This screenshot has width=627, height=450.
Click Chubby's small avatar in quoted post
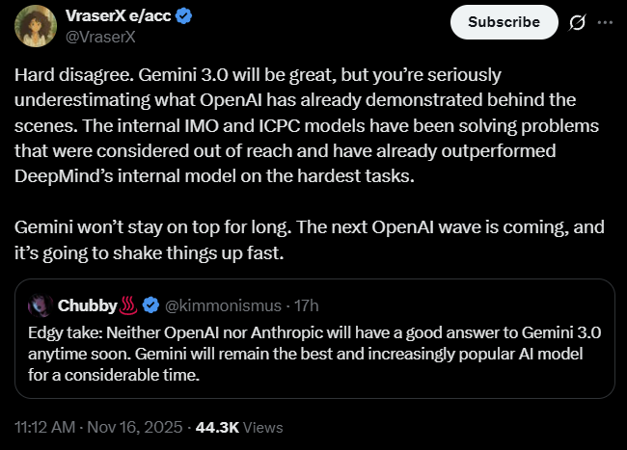(41, 305)
